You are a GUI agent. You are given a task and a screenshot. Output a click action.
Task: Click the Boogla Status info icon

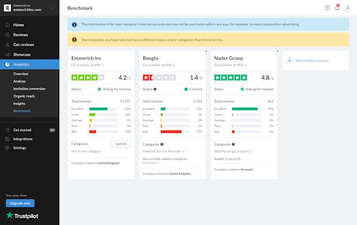(x=155, y=89)
